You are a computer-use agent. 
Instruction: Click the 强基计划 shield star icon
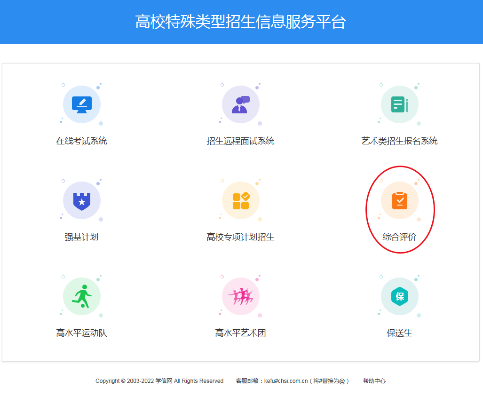82,200
